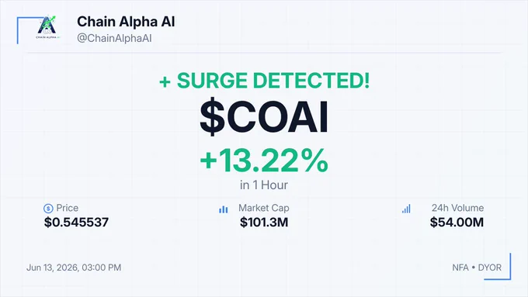This screenshot has height=297, width=528.
Task: Click the NFA • DYOR disclaimer text
Action: (477, 268)
